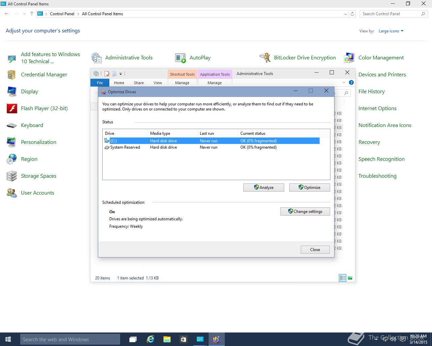The height and width of the screenshot is (346, 432).
Task: Open the Personalization icon
Action: [x=11, y=142]
